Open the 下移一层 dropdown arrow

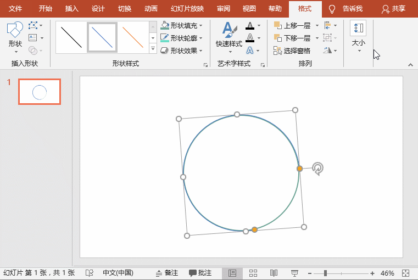(x=317, y=38)
